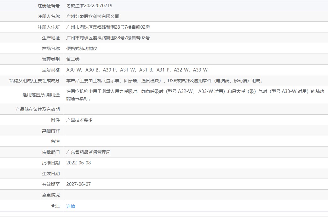This screenshot has width=328, height=217.
Task: Click the lightbulb icon beside 注
Action: coord(53,206)
